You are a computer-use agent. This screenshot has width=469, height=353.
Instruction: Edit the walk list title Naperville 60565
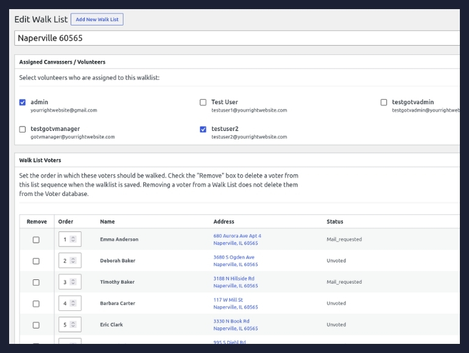(x=237, y=38)
